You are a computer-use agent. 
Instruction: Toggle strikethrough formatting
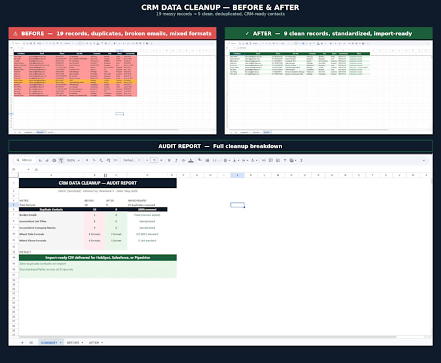[x=184, y=160]
